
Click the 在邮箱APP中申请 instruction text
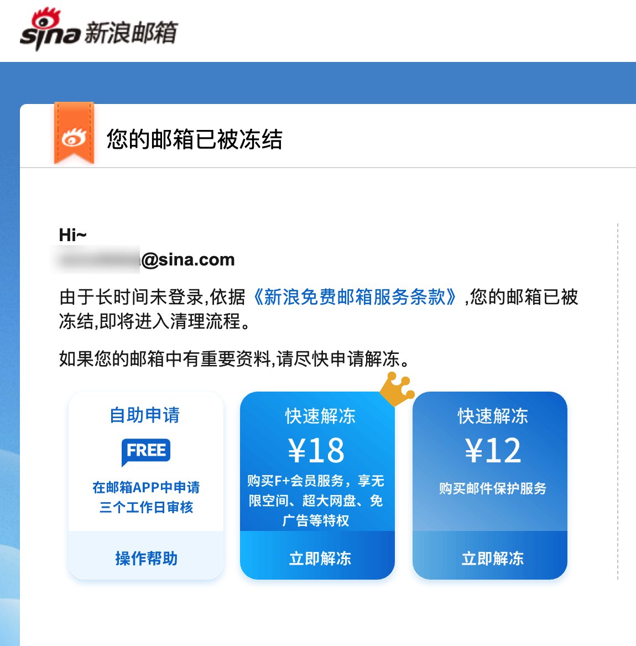click(146, 487)
